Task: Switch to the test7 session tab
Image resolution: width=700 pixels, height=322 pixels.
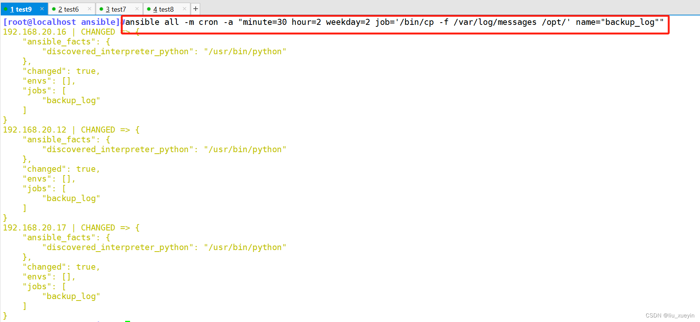Action: [119, 9]
